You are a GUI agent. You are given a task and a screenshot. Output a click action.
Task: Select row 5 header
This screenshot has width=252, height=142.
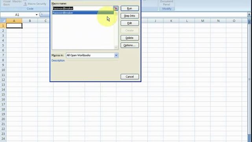(x=3, y=45)
